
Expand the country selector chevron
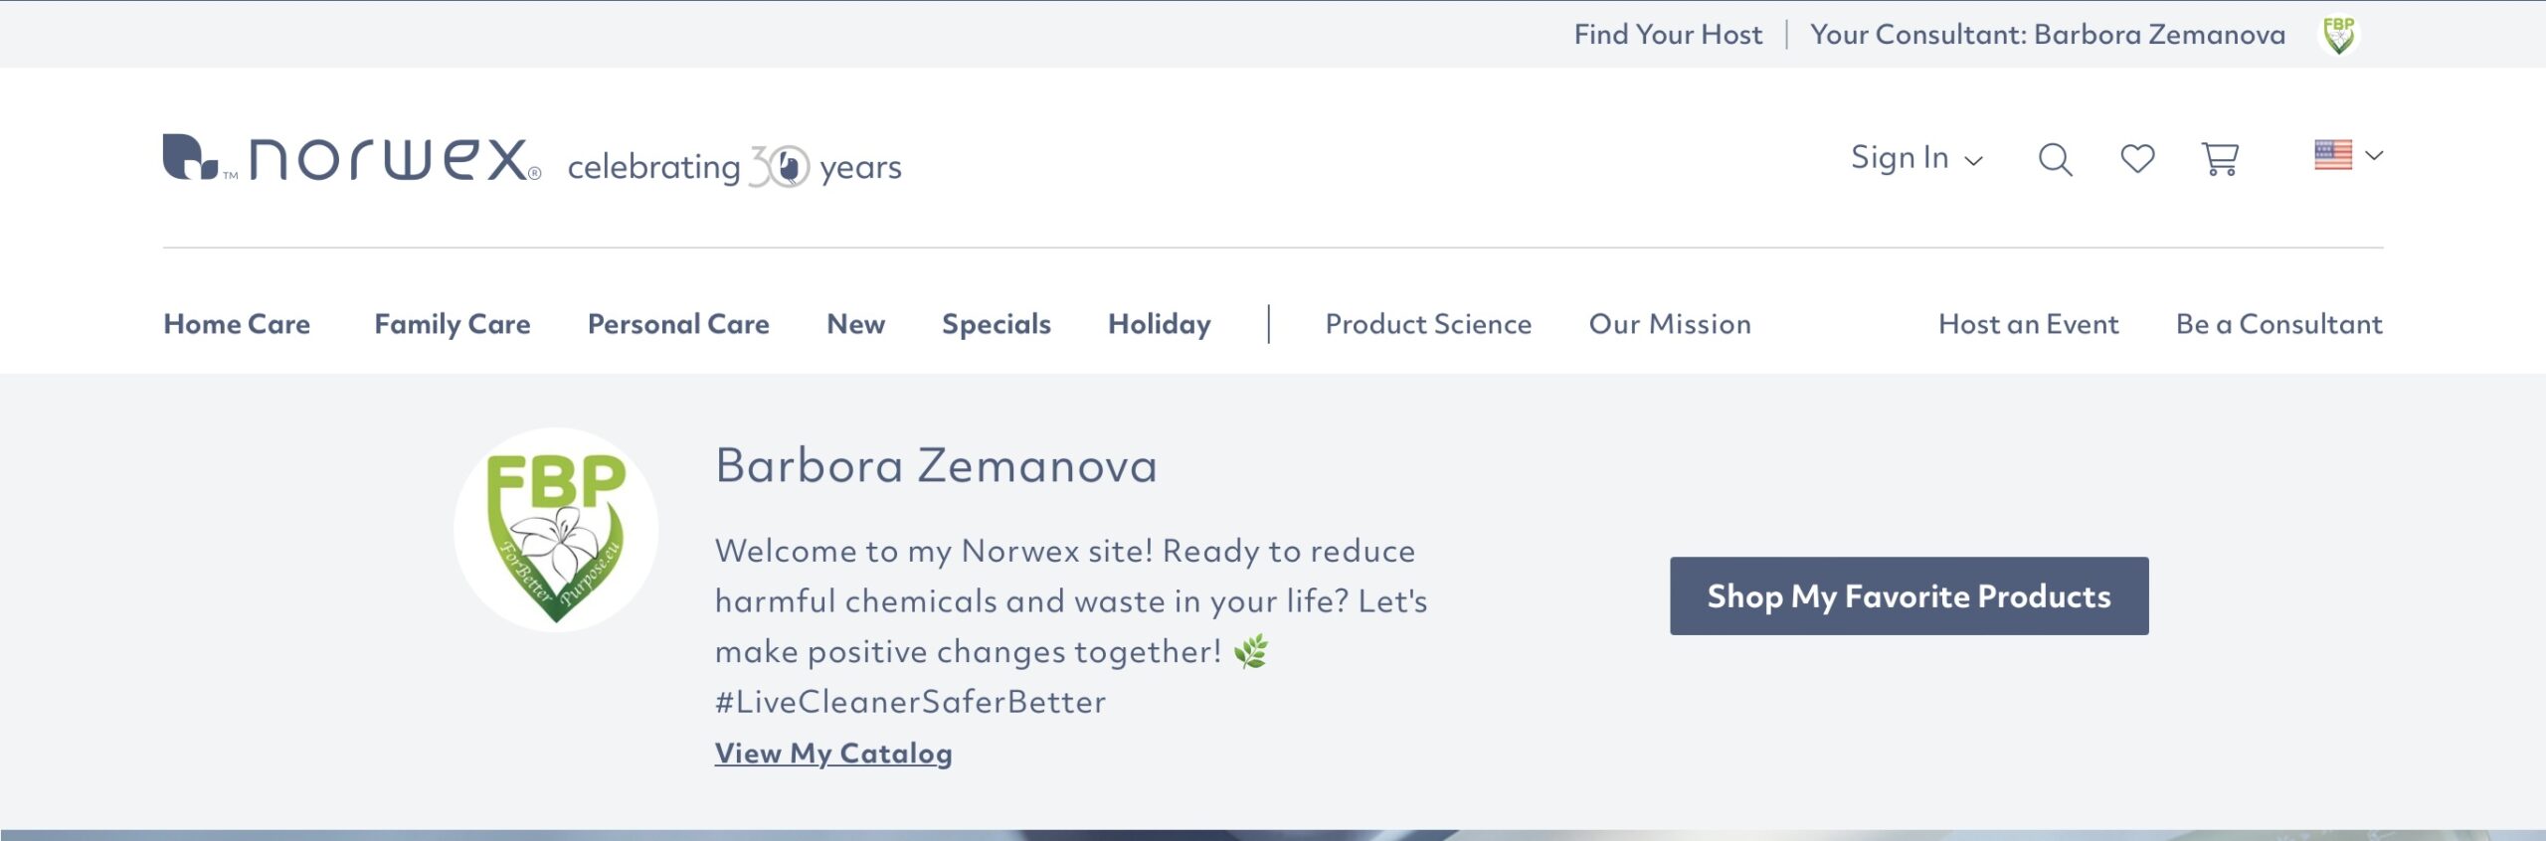[x=2374, y=155]
